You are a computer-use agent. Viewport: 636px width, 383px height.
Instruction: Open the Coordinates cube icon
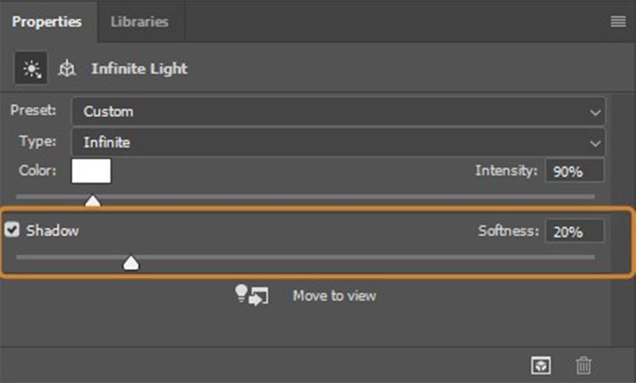(x=67, y=69)
